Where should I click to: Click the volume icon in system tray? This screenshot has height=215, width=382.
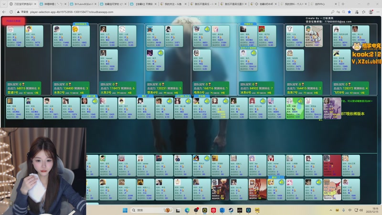tap(361, 210)
